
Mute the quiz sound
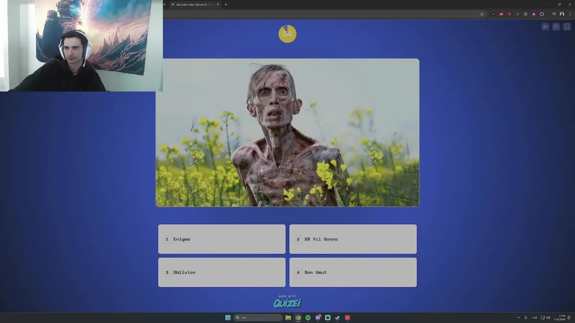coord(545,27)
